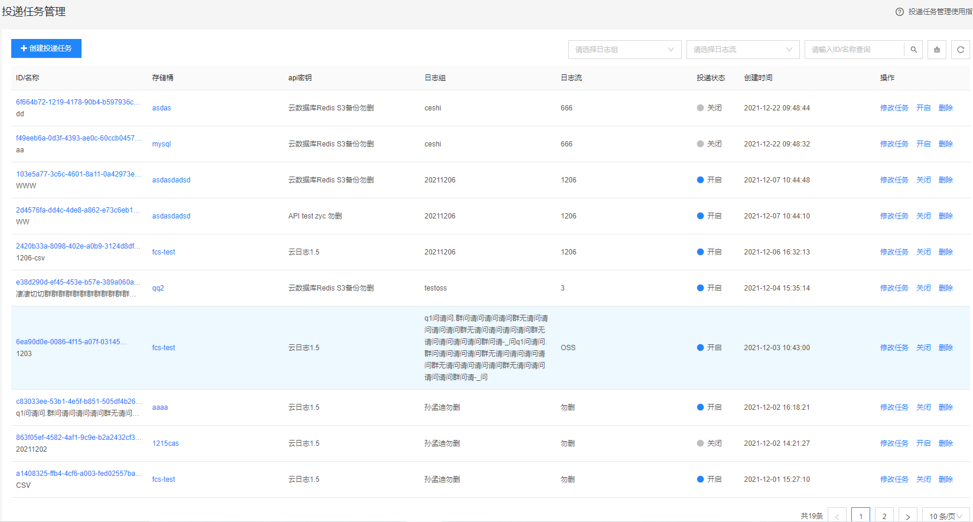This screenshot has width=973, height=522.
Task: Click 修改任务 for testoss task
Action: pos(894,288)
